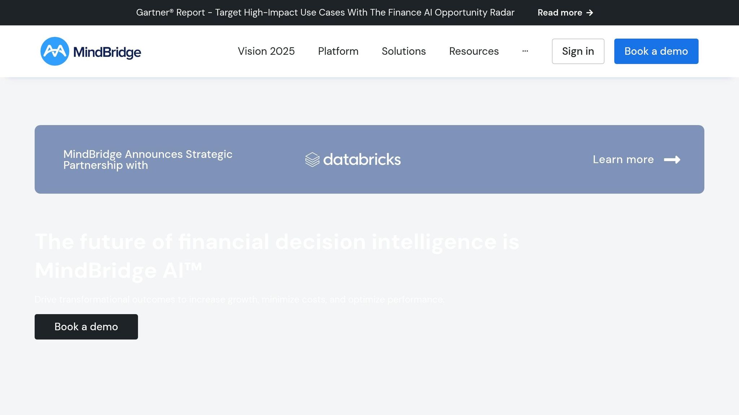
Task: Open the Platform menu
Action: [x=338, y=51]
